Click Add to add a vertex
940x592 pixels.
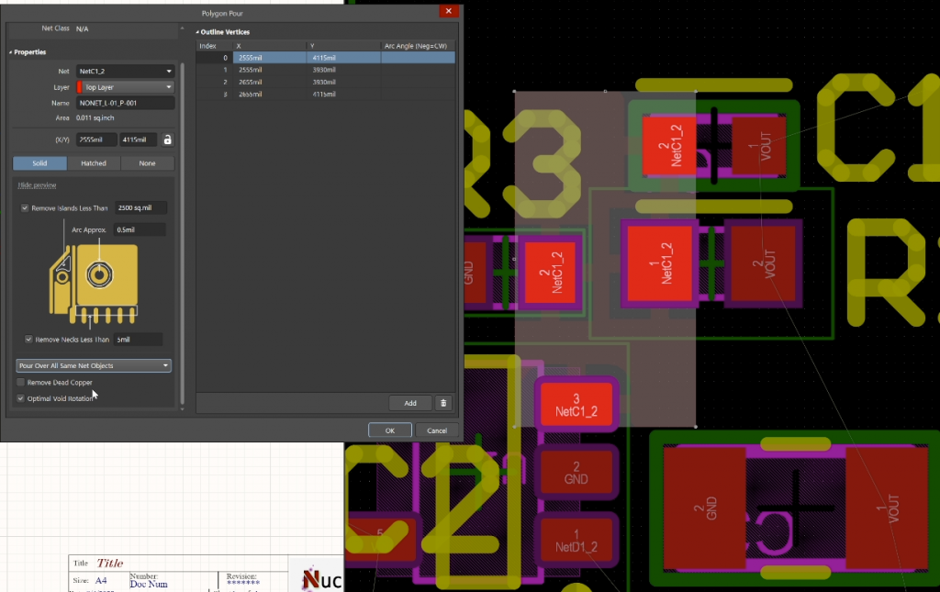coord(410,403)
